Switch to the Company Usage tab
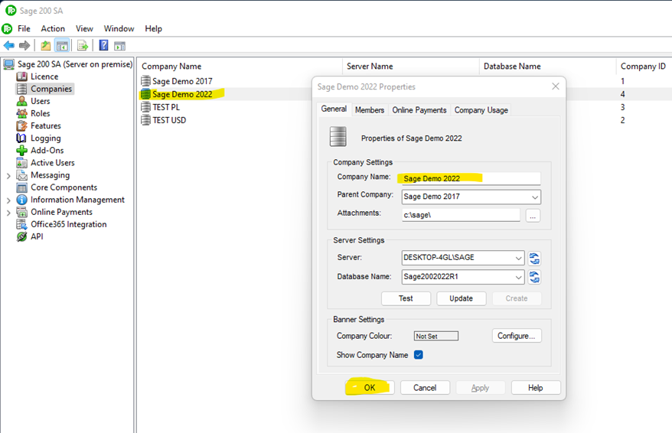The width and height of the screenshot is (672, 433). [x=481, y=110]
